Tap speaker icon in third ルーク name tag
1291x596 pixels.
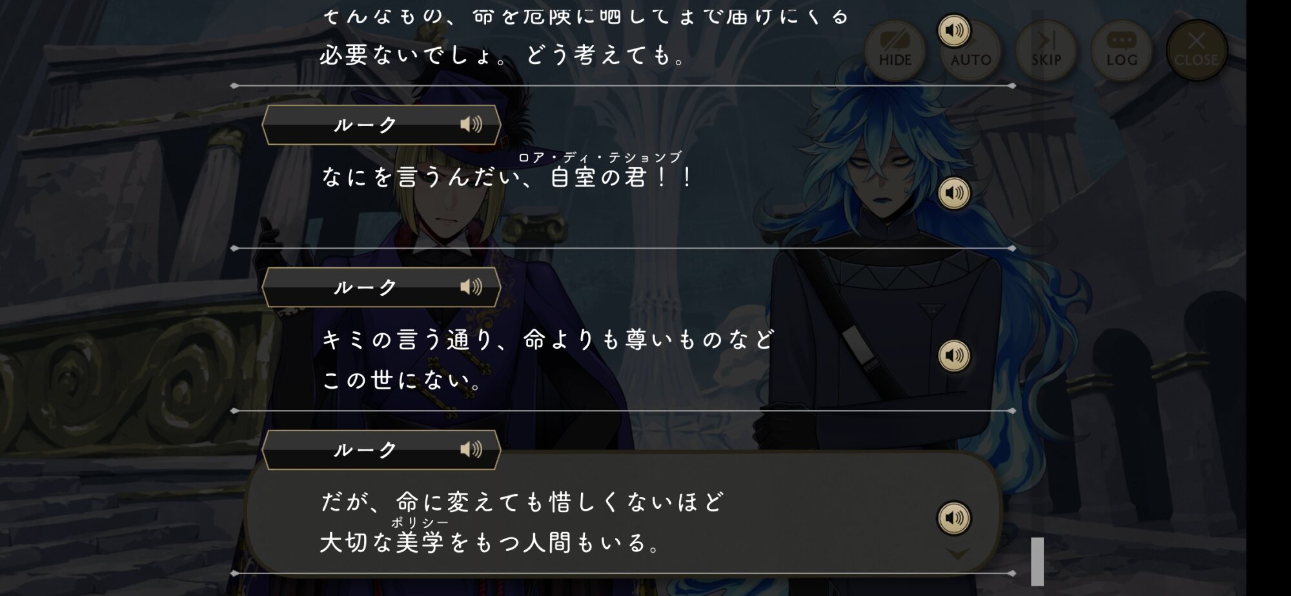[471, 449]
